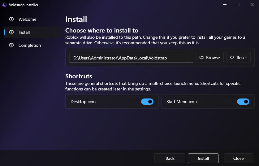Close the window with the title bar X

coord(252,5)
